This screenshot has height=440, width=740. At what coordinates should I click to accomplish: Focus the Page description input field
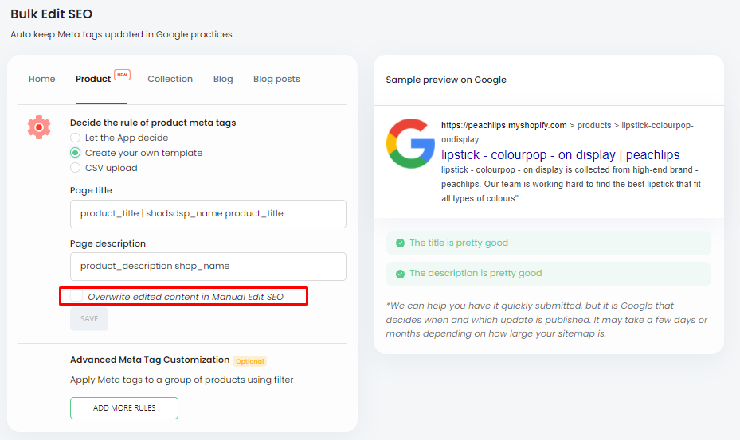(x=208, y=267)
